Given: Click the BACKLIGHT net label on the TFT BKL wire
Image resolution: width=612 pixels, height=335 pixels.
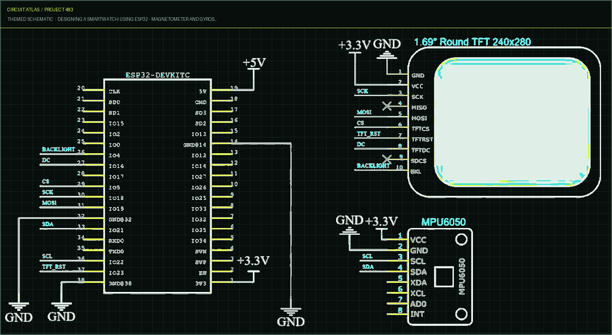Looking at the screenshot, I should [x=373, y=166].
